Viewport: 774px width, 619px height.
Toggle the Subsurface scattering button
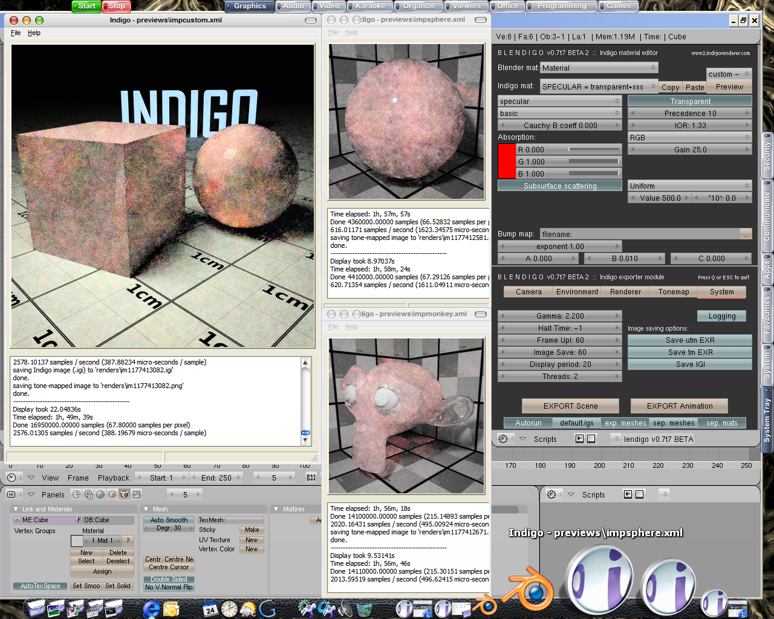(560, 186)
